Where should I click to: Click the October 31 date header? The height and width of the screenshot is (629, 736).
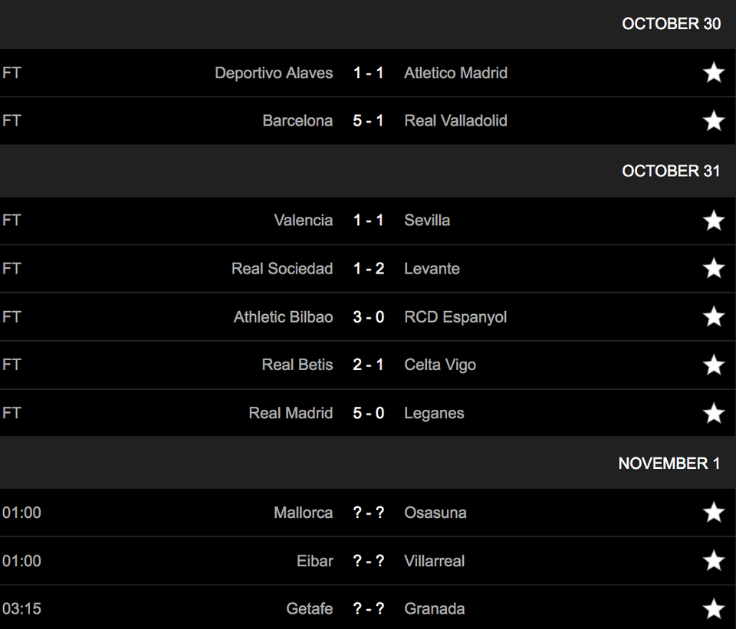point(671,171)
